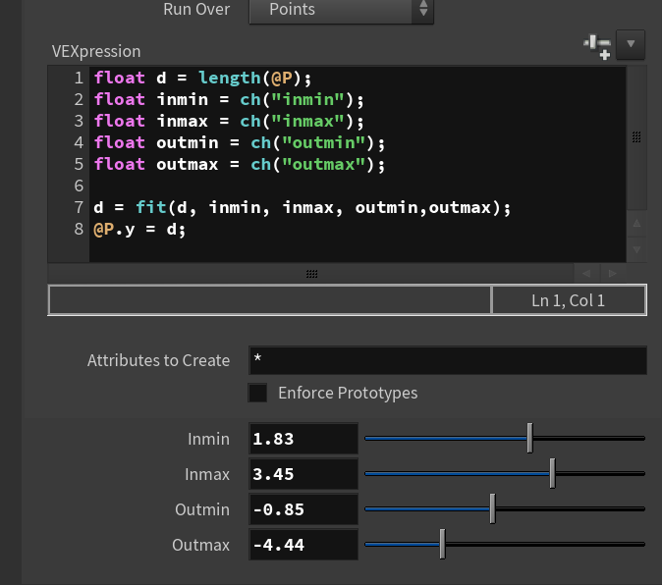The image size is (662, 585).
Task: Click the editor scroll left arrow
Action: point(586,274)
